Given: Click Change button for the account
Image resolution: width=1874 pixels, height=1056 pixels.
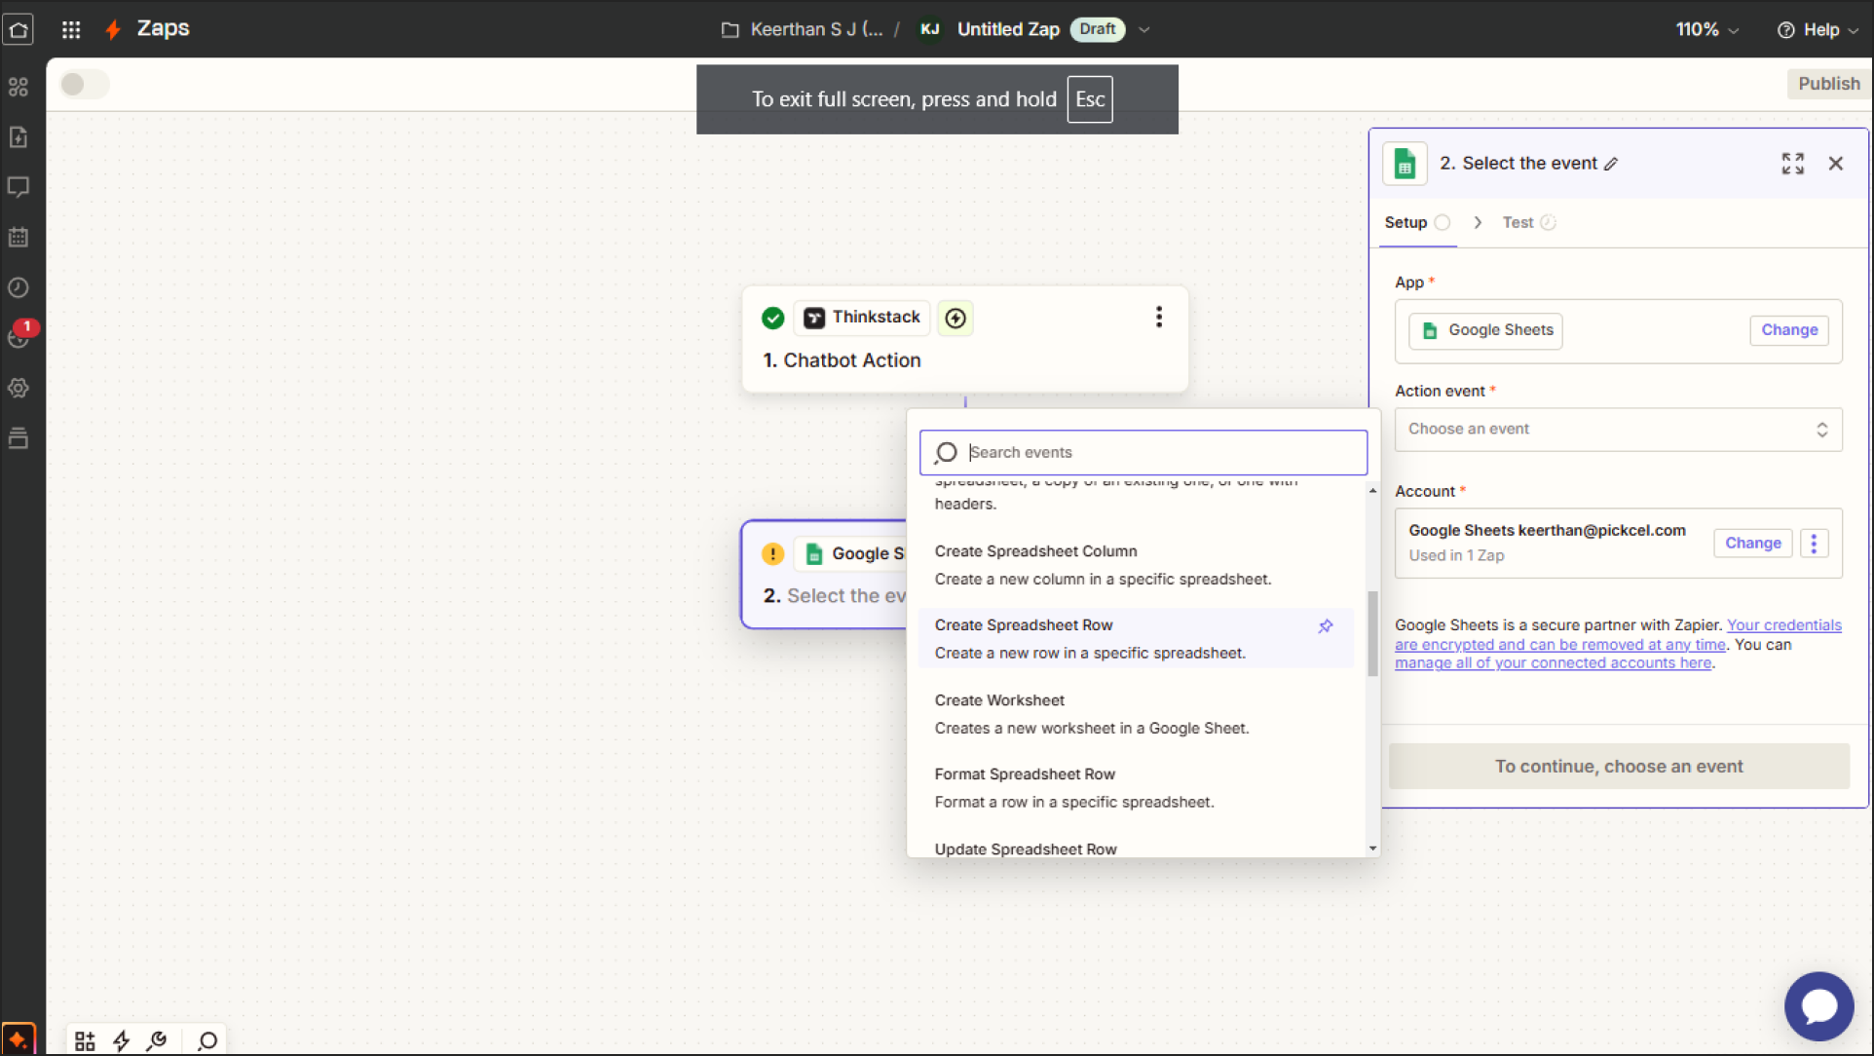Looking at the screenshot, I should coord(1752,544).
